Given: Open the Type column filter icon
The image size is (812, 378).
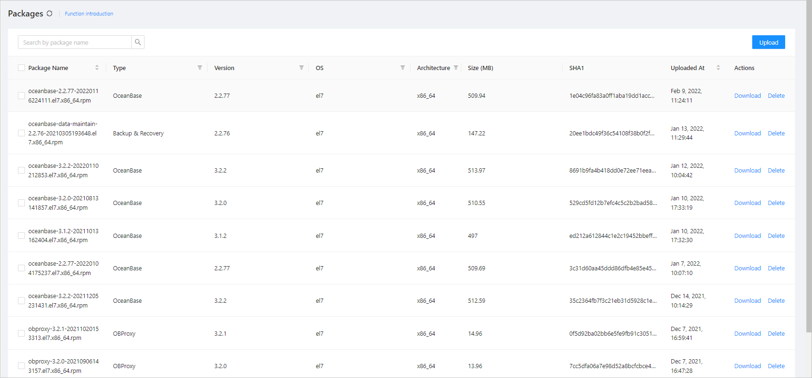Looking at the screenshot, I should [x=200, y=68].
